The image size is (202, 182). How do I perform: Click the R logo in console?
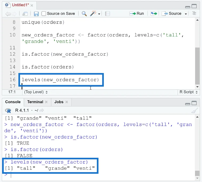[x=8, y=111]
